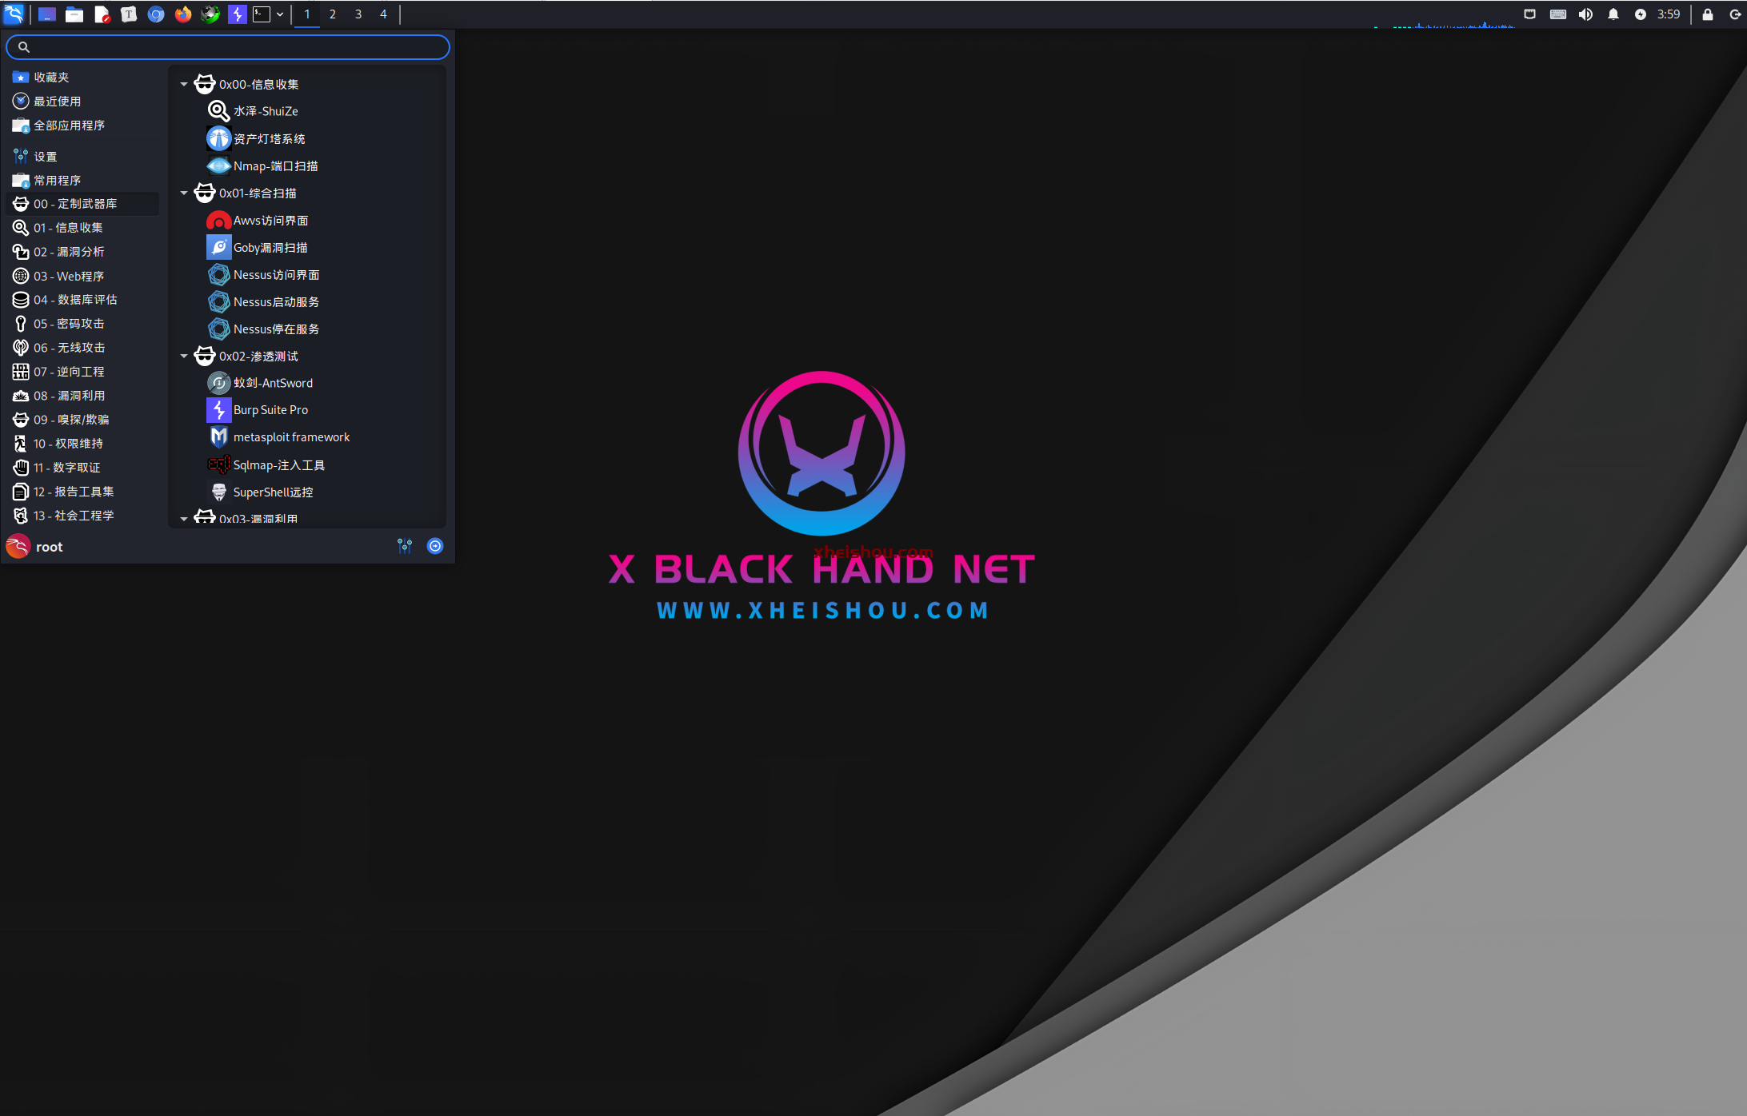The image size is (1747, 1116).
Task: Click the root user profile picture
Action: coord(18,547)
